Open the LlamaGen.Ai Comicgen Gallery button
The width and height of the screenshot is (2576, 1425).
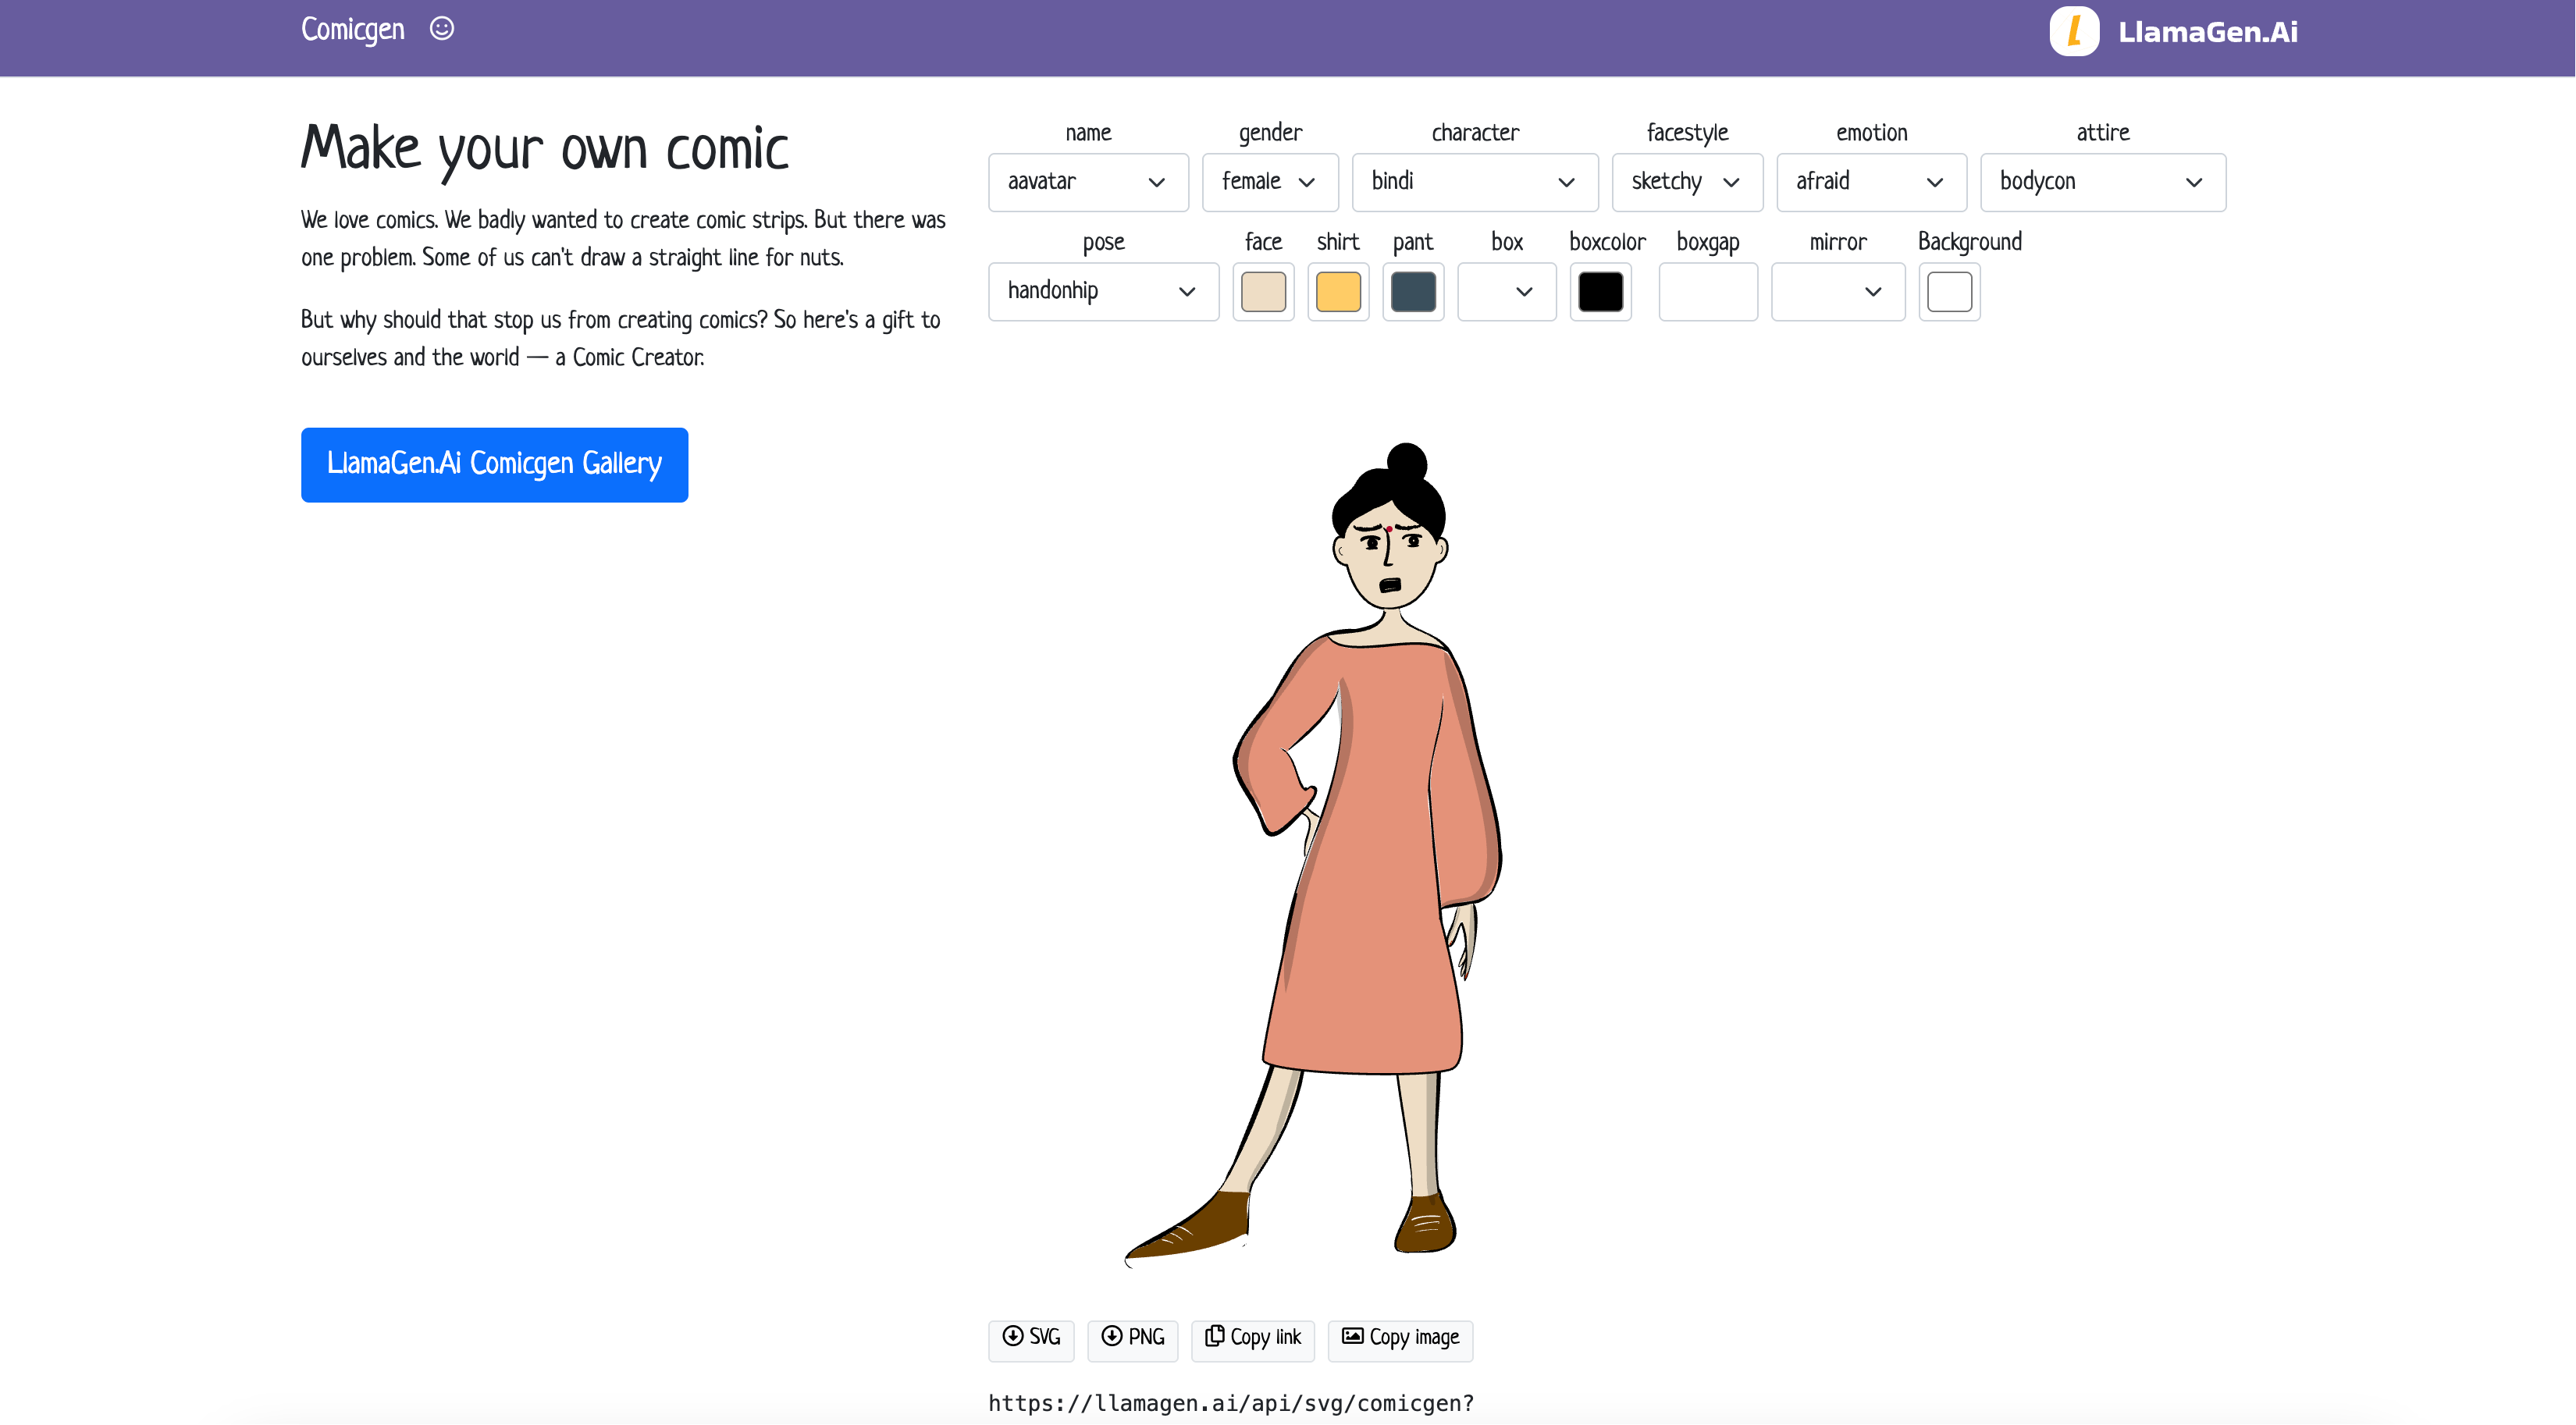click(494, 465)
